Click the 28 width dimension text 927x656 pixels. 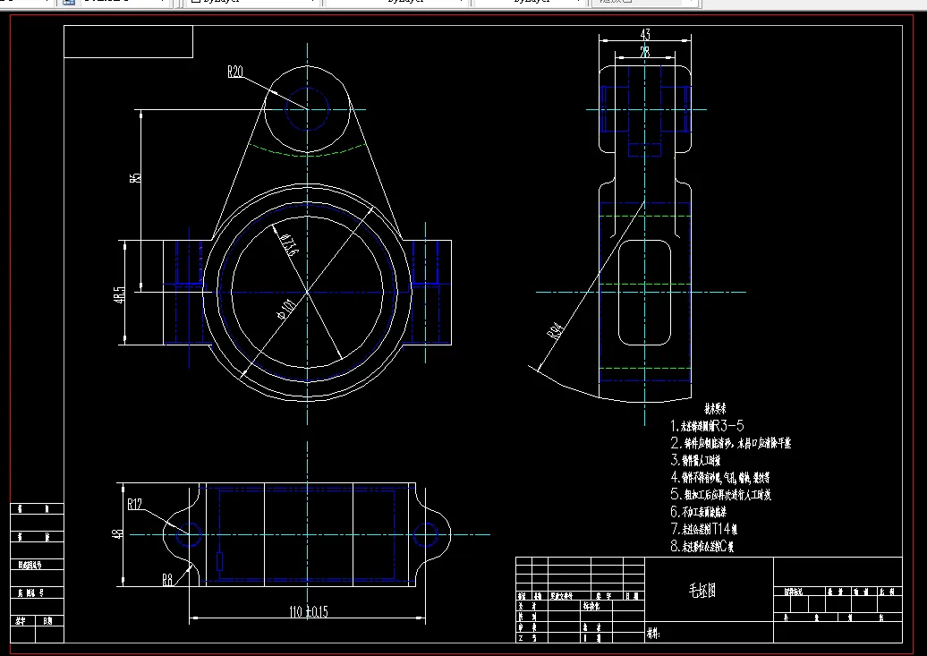(645, 52)
